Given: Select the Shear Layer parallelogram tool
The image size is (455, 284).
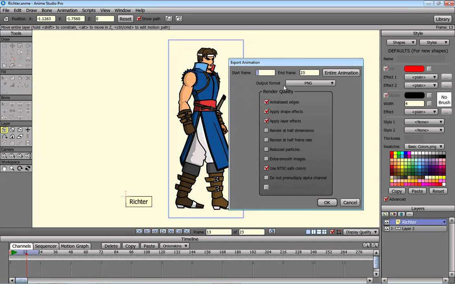Looking at the screenshot, I should (x=20, y=136).
